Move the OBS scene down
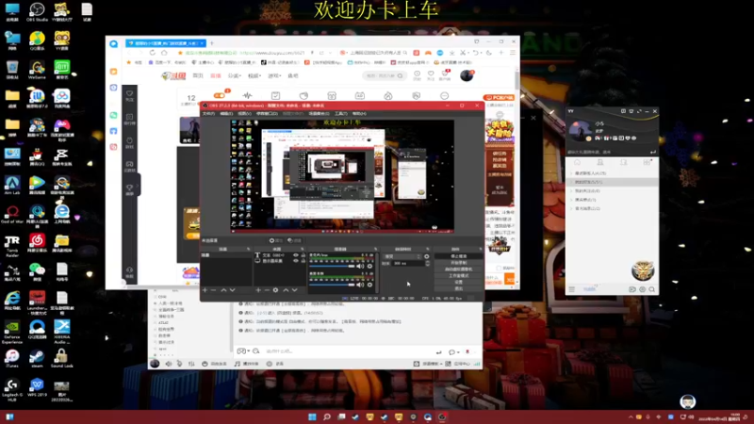Image resolution: width=754 pixels, height=424 pixels. coord(232,290)
